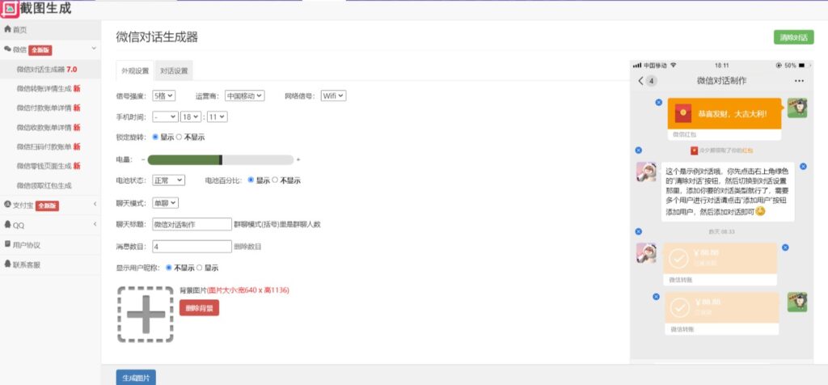Open 微信领取红包生成 sidebar item

point(50,185)
